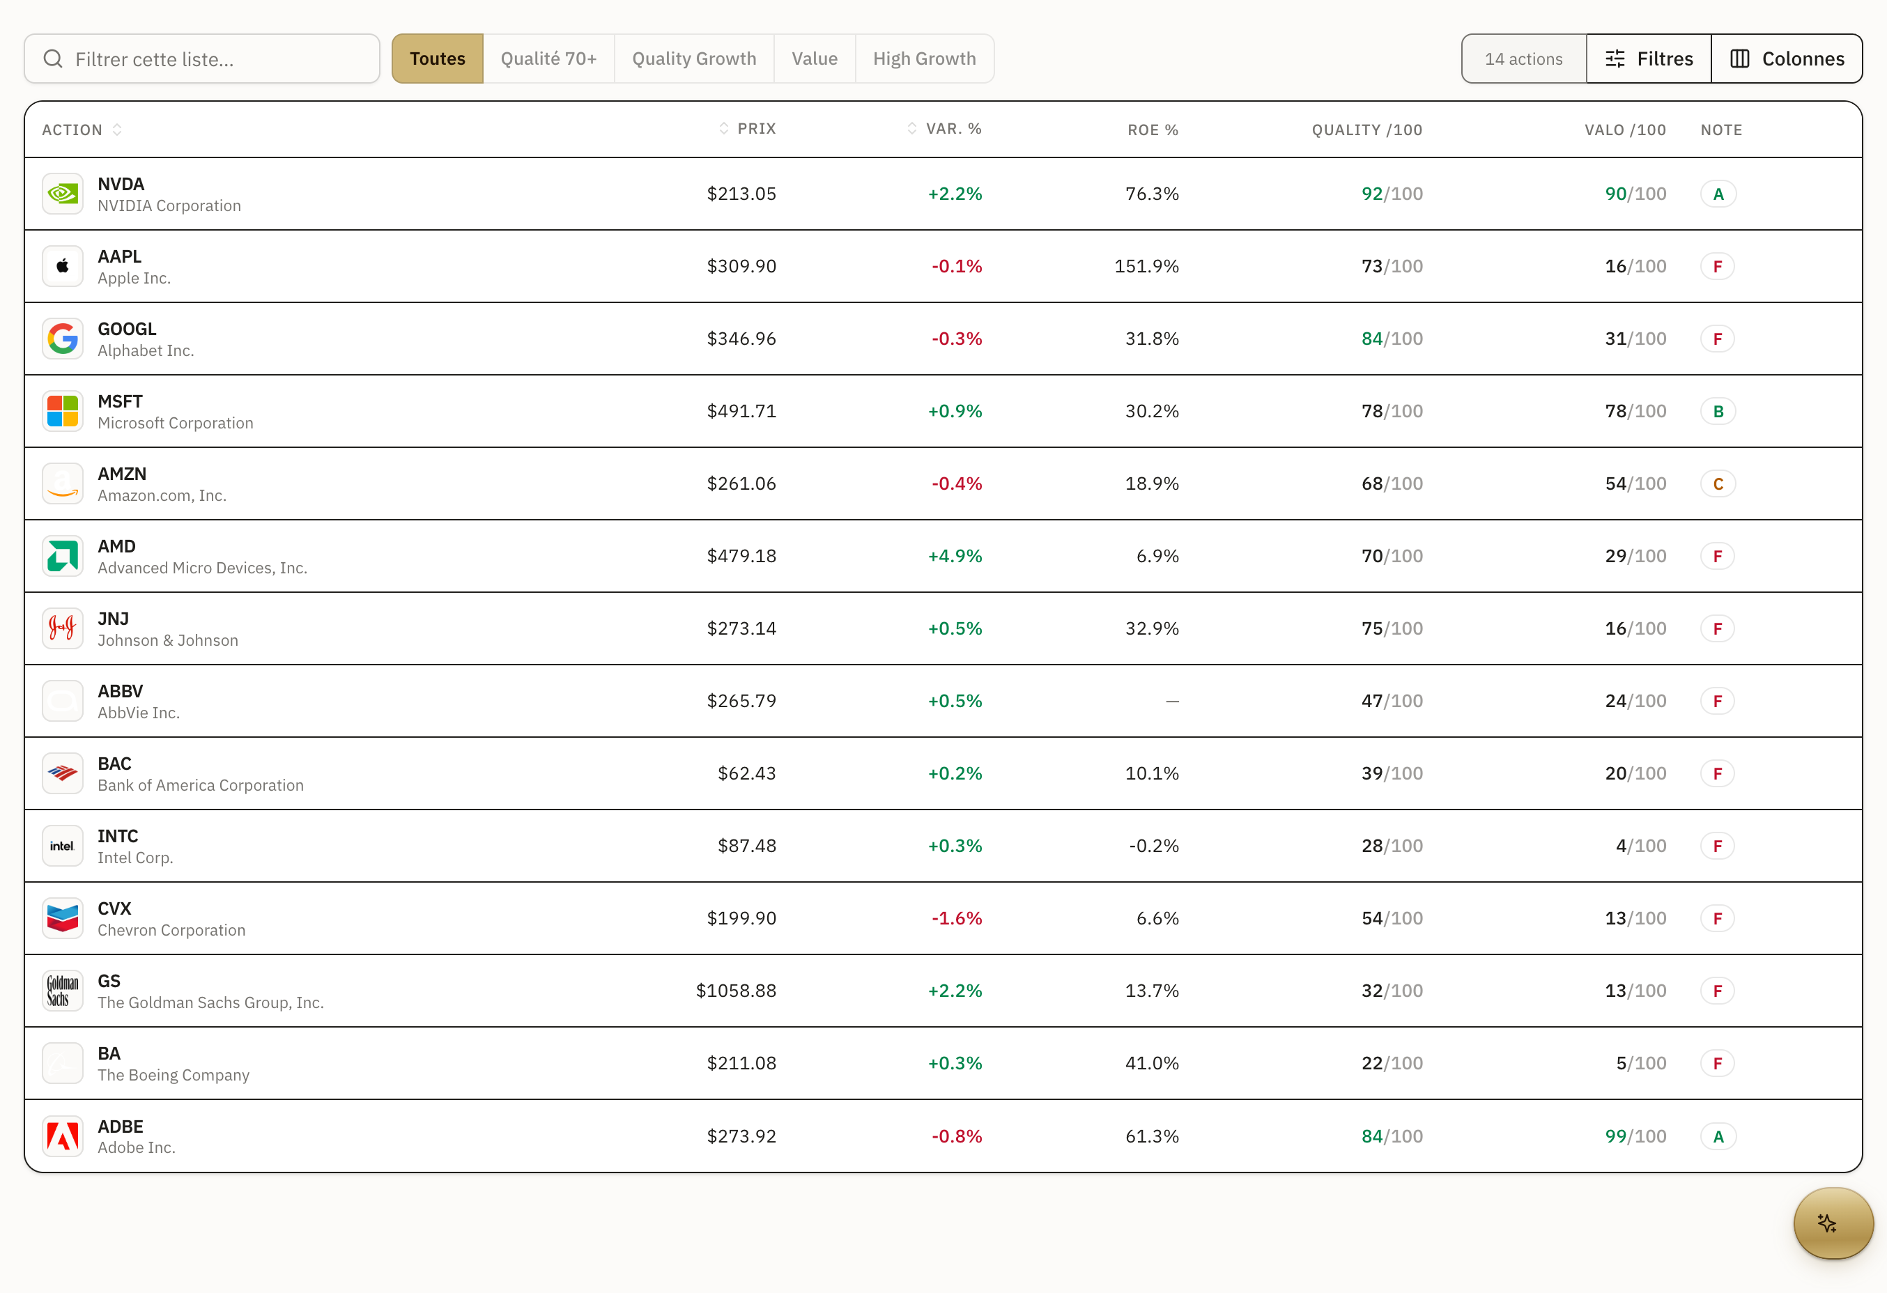Click the Goldman Sachs logo icon
The height and width of the screenshot is (1293, 1887).
click(63, 990)
